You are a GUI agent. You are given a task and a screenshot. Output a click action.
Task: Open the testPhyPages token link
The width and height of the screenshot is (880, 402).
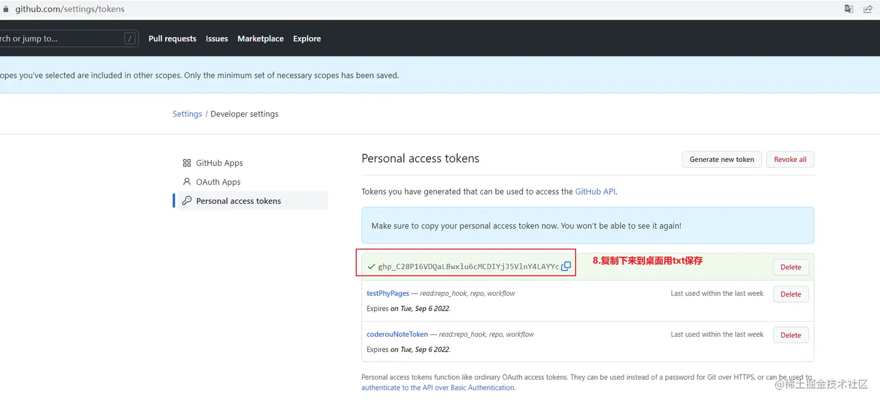click(x=388, y=293)
